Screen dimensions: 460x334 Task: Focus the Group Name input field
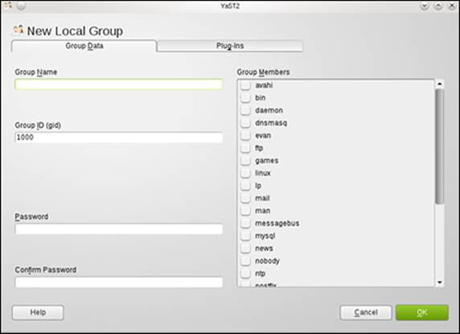click(118, 85)
